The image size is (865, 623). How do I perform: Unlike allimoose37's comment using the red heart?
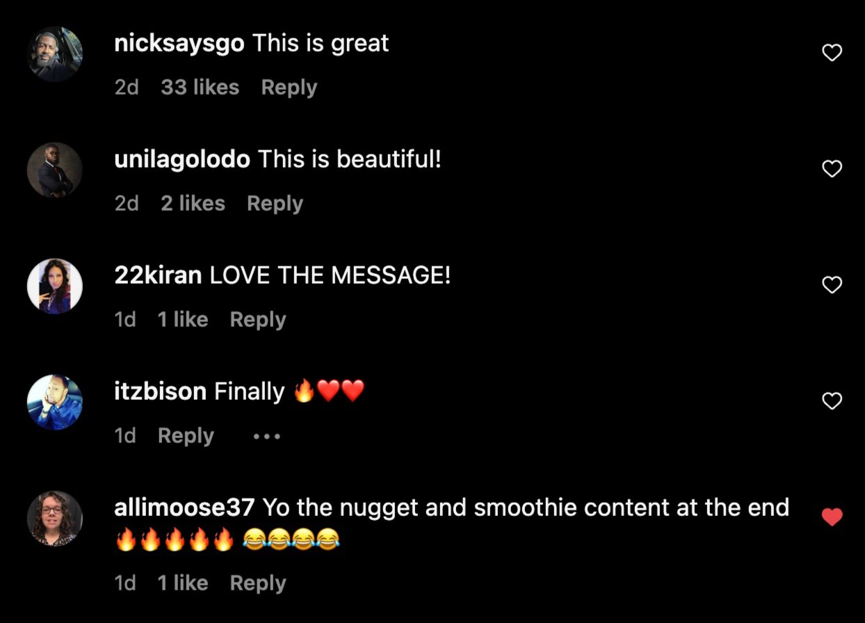pos(832,517)
